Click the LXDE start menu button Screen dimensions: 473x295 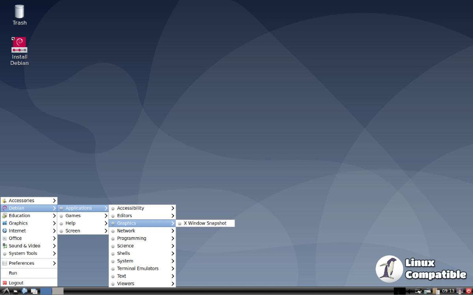pos(5,291)
